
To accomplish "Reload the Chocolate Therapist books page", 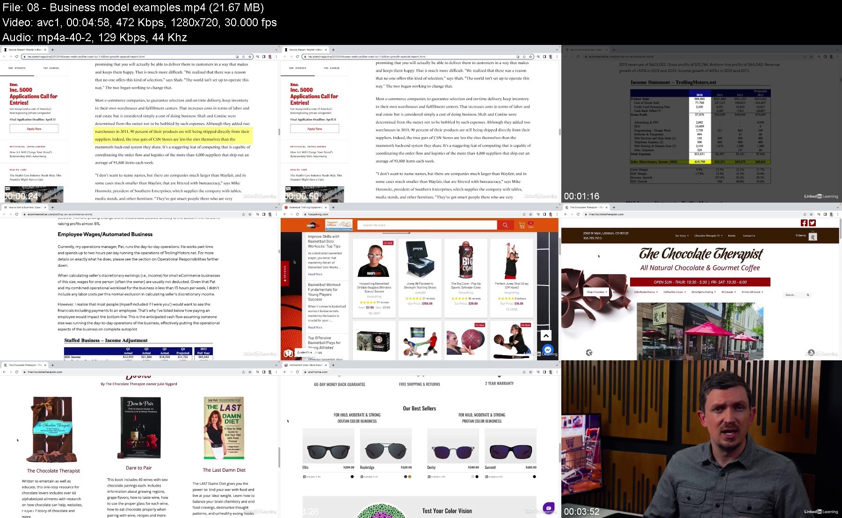I will [17, 372].
